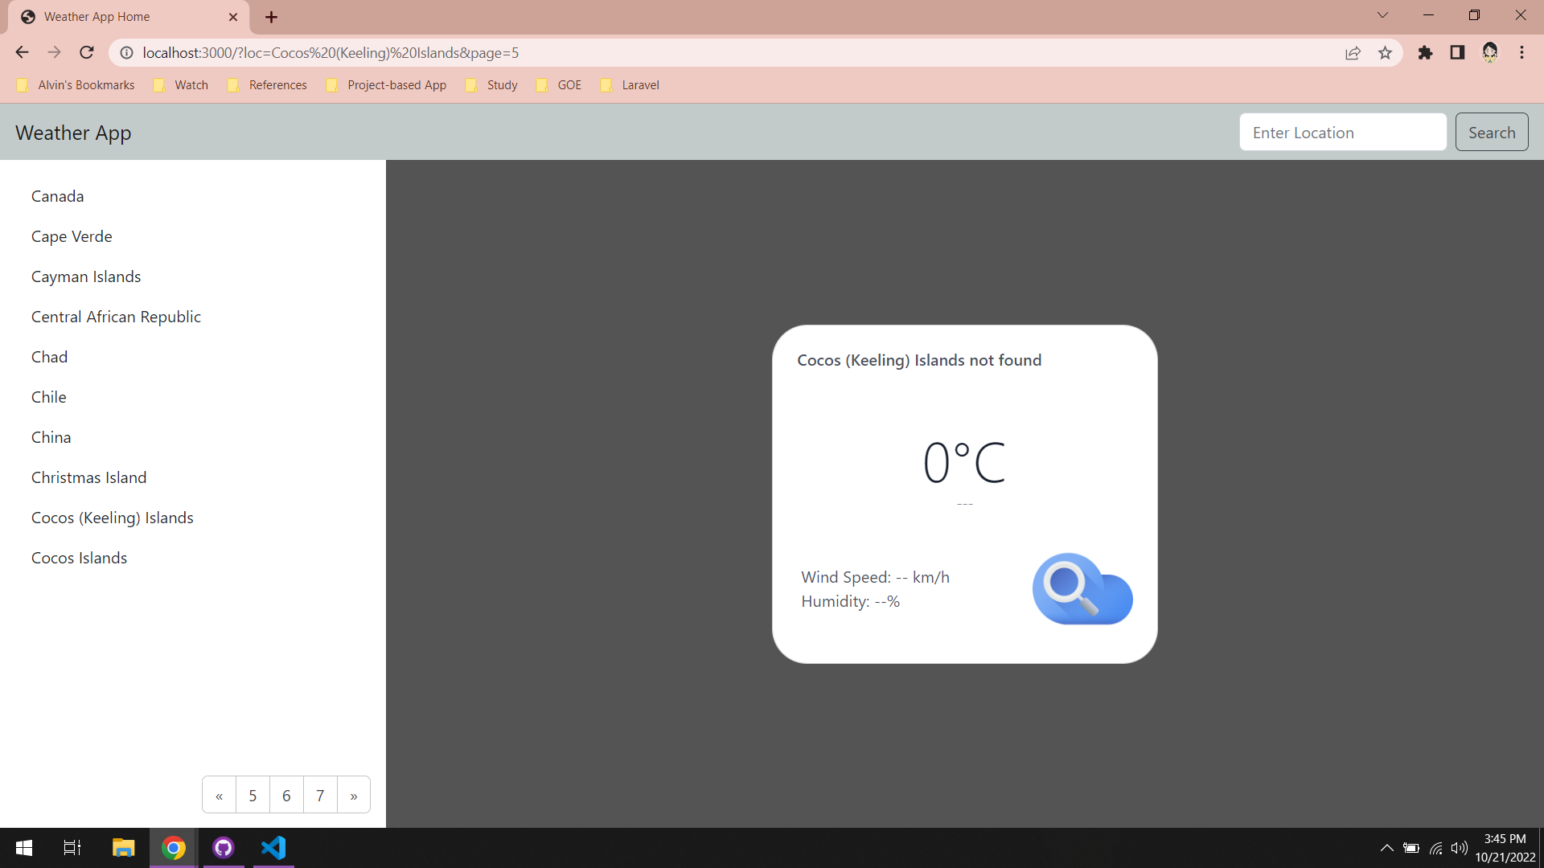
Task: Go to pagination page 6
Action: click(x=286, y=795)
